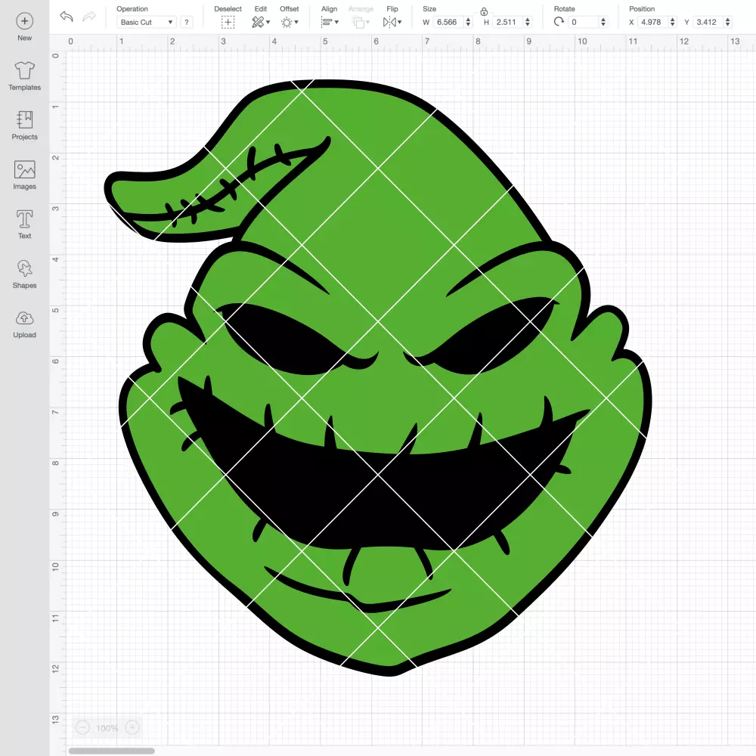The width and height of the screenshot is (756, 756).
Task: Click the Redo arrow
Action: tap(89, 17)
